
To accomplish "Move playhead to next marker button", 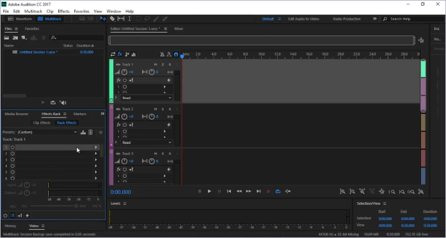I will [259, 191].
